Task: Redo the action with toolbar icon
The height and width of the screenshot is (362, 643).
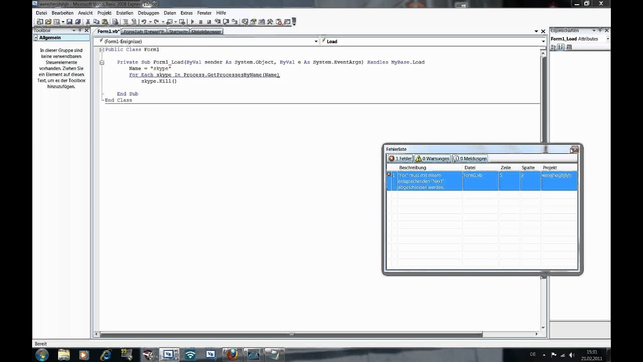Action: coord(157,22)
